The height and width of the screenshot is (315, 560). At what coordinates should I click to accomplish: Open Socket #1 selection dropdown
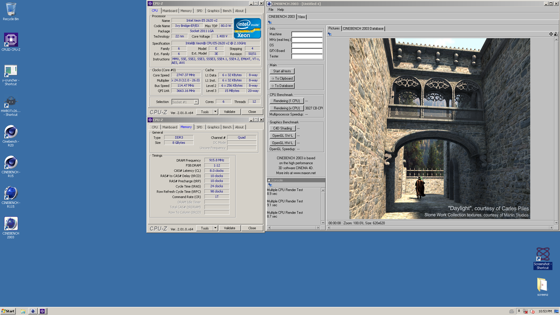click(196, 102)
